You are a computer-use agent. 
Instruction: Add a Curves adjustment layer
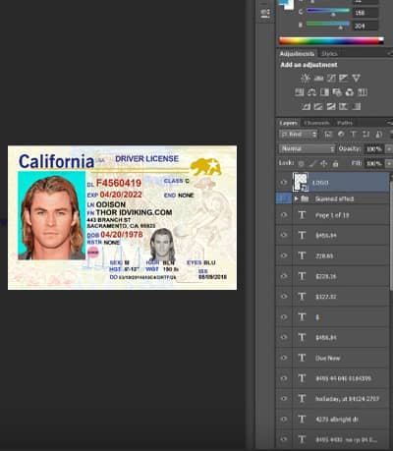tap(331, 78)
